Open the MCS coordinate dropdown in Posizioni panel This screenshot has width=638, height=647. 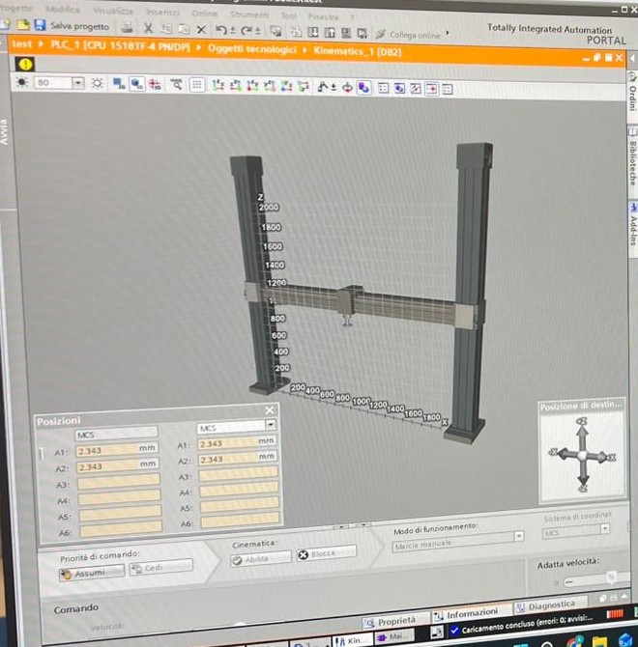[x=271, y=424]
